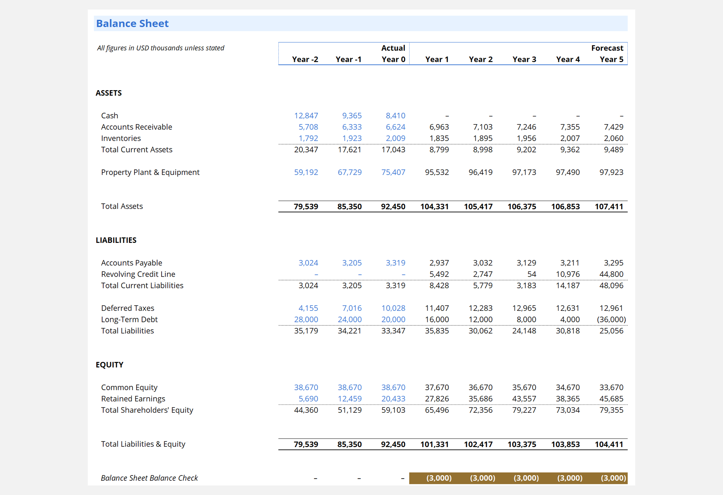Click the Forecast header label
This screenshot has width=723, height=495.
point(607,48)
